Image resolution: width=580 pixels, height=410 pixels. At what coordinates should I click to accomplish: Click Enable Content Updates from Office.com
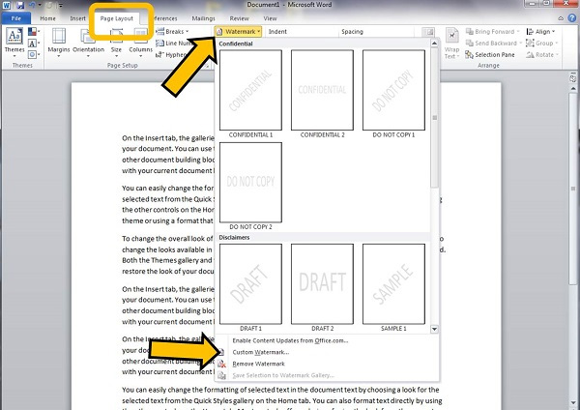coord(290,340)
